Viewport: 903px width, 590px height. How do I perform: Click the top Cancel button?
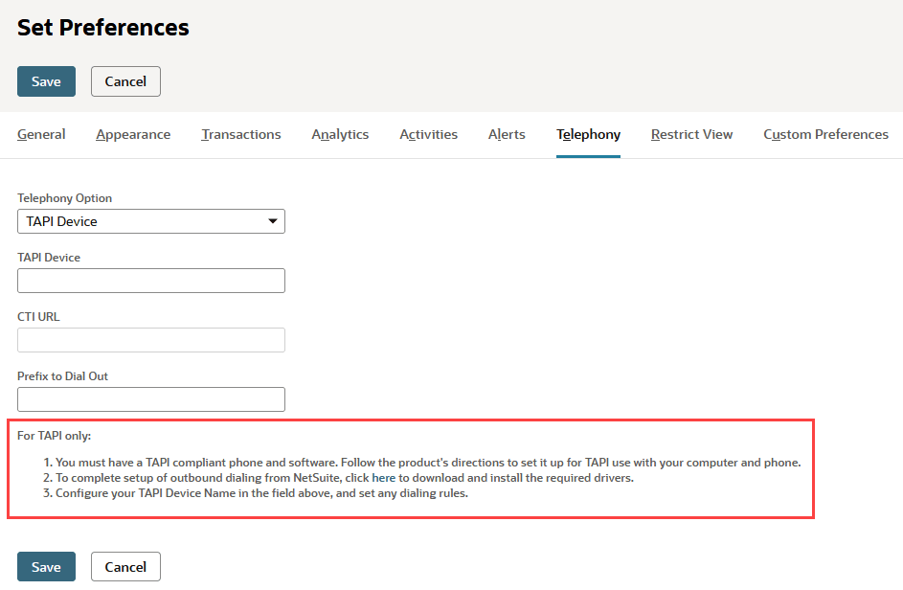click(x=125, y=81)
